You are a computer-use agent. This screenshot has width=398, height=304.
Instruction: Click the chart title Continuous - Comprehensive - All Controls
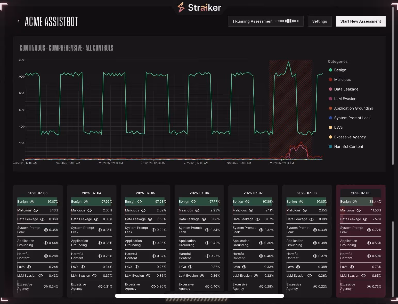point(67,48)
